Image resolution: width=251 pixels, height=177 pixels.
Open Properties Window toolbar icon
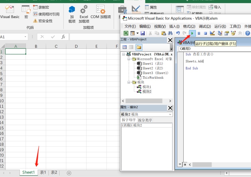click(x=227, y=33)
